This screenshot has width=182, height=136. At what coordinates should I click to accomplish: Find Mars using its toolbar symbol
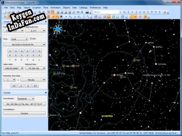point(140,12)
